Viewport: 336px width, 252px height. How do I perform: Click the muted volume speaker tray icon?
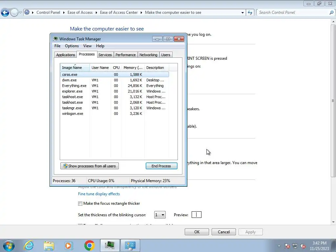coord(303,246)
